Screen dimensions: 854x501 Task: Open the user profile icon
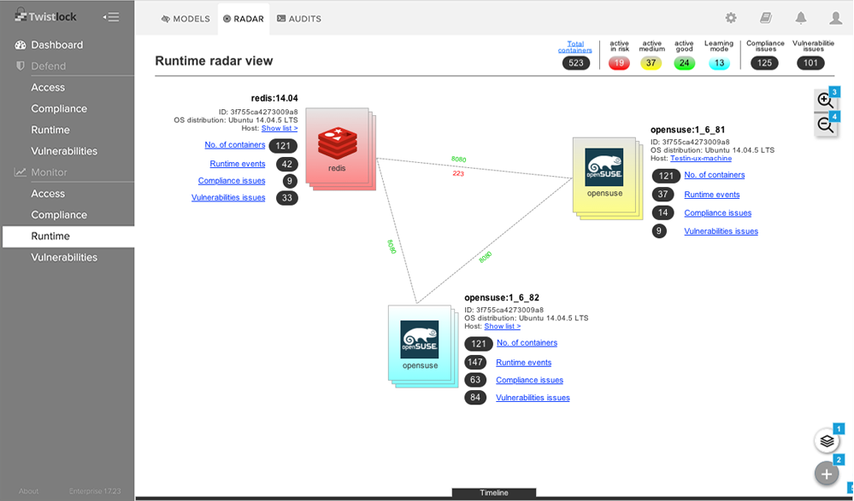click(835, 18)
